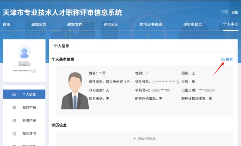Choose 新增申报 from the sidebar menu
The height and width of the screenshot is (146, 241).
click(29, 120)
